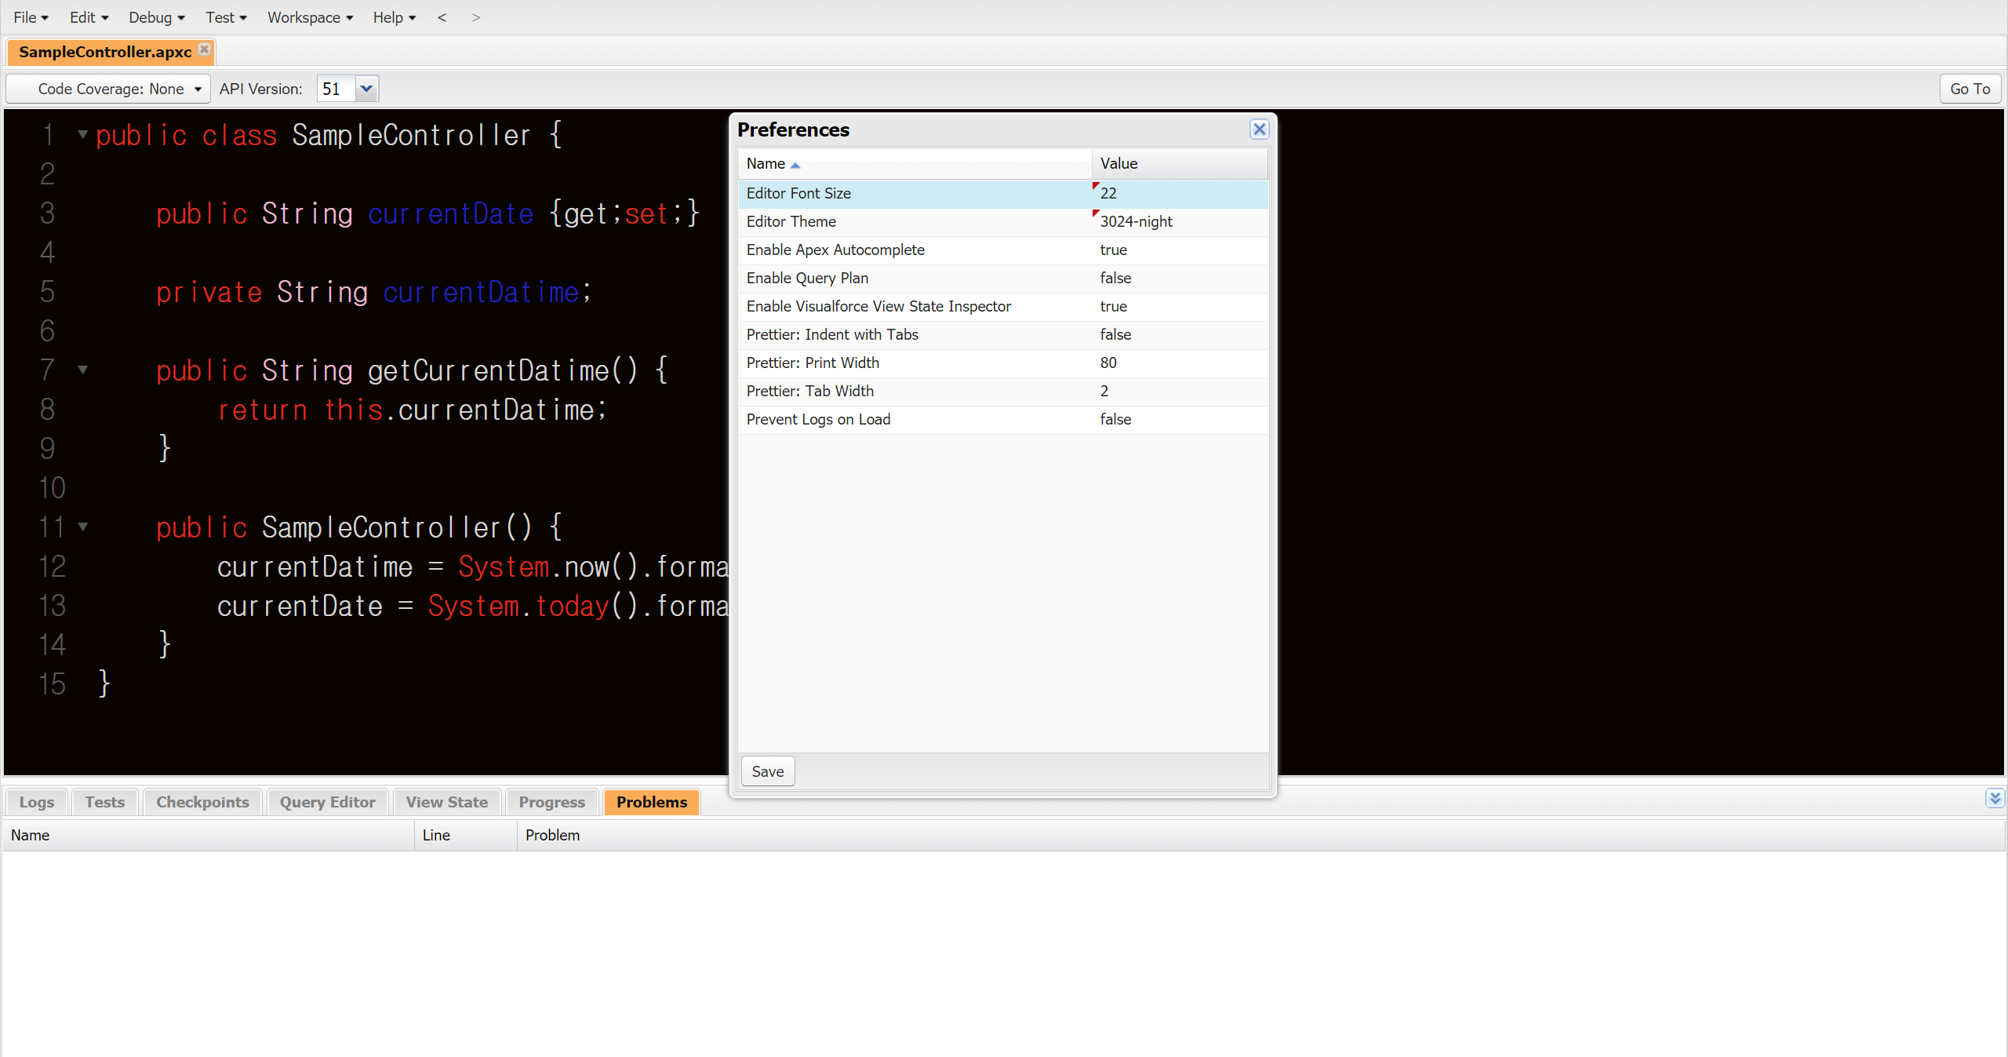The width and height of the screenshot is (2008, 1057).
Task: Click the Save button in Preferences
Action: point(767,771)
